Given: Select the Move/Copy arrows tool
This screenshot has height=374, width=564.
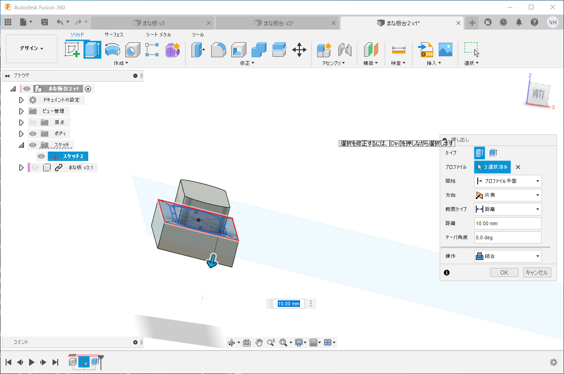Looking at the screenshot, I should tap(299, 49).
